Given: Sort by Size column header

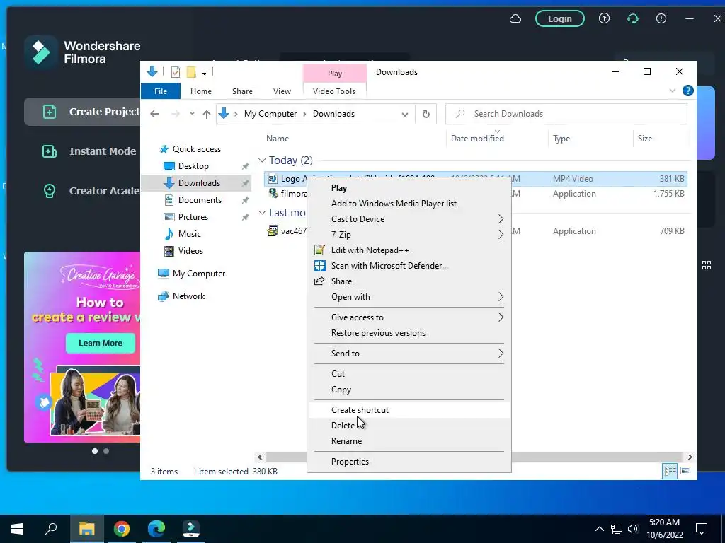Looking at the screenshot, I should click(x=644, y=139).
